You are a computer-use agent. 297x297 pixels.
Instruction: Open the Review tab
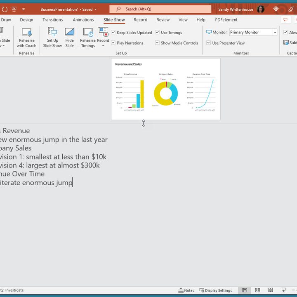click(x=163, y=20)
